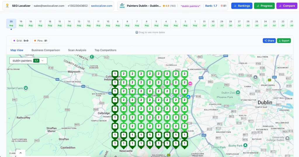299x157 pixels.
Task: Open the Top Competitors tab
Action: pos(105,50)
